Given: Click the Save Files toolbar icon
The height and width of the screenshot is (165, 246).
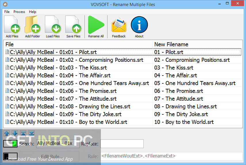Looking at the screenshot, I should tap(73, 25).
